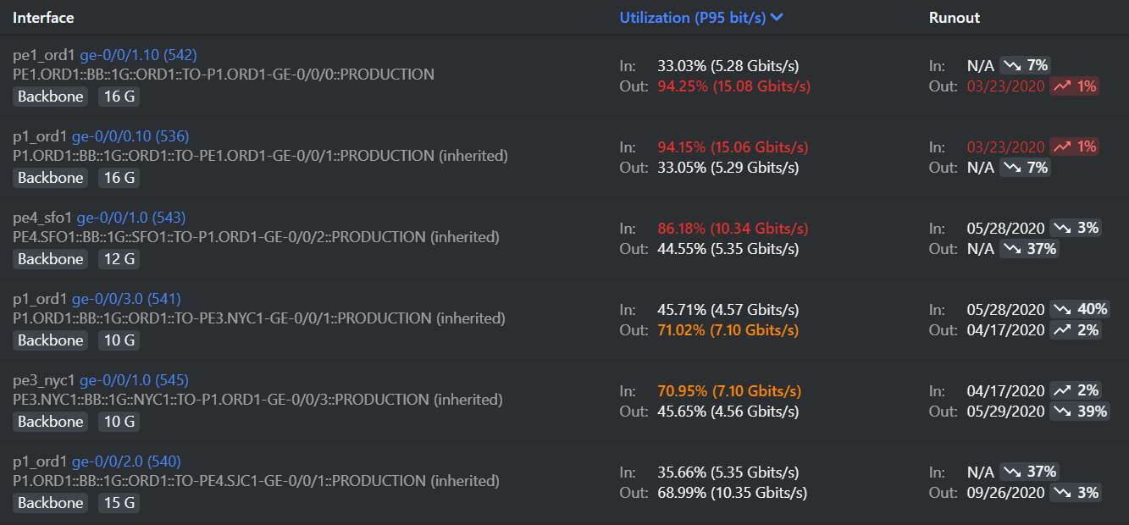Click the downward trend 7% badge on pe1_ord1 In
This screenshot has width=1129, height=525.
point(1025,65)
